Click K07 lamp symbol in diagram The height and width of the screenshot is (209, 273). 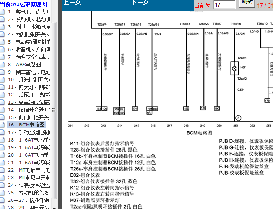234,68
